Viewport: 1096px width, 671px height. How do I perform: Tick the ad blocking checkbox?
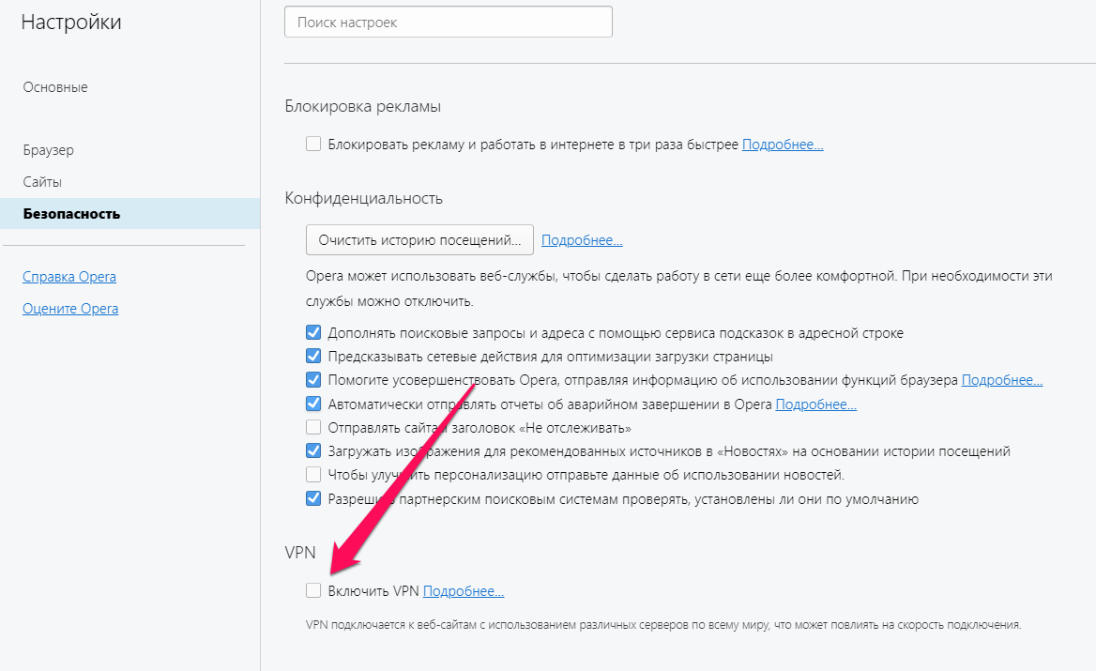coord(313,145)
